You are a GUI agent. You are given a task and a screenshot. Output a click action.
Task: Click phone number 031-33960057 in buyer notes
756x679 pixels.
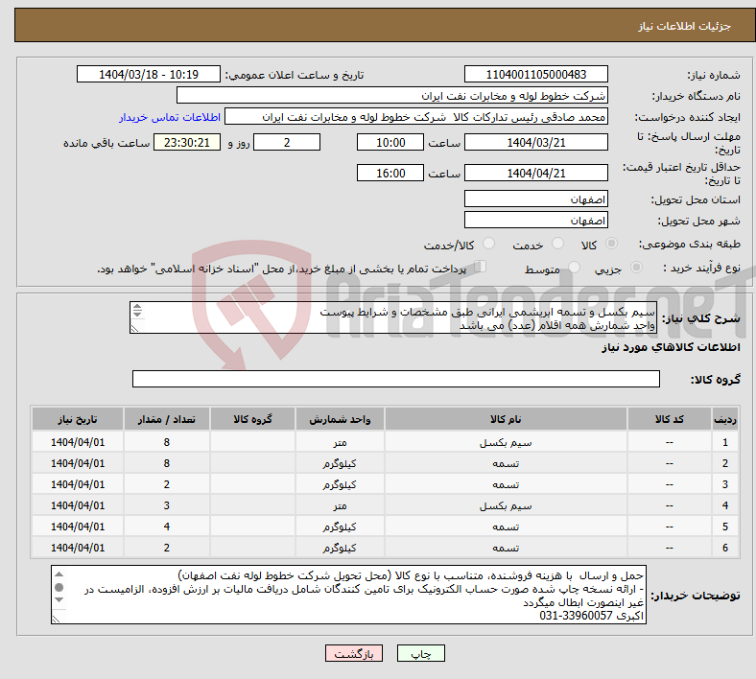(x=576, y=616)
